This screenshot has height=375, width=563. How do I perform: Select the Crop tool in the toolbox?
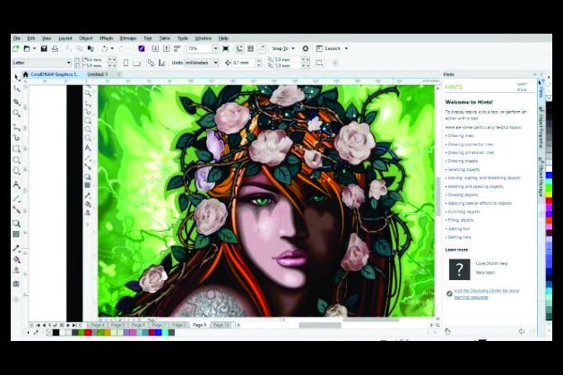[16, 102]
